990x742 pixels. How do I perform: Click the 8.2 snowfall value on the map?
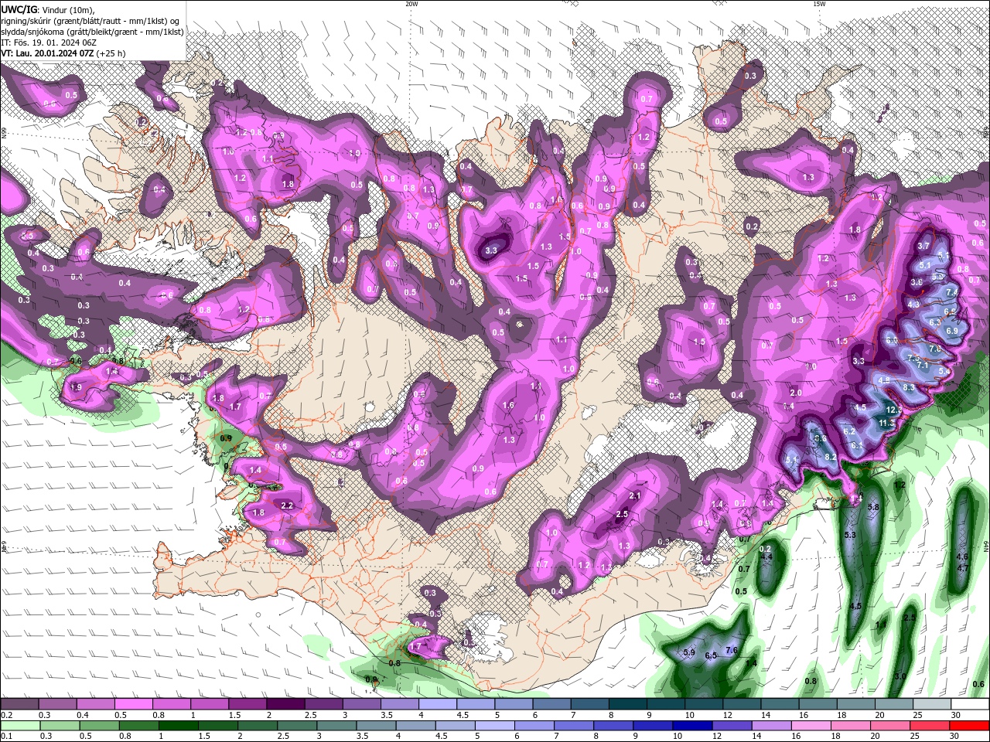point(831,457)
